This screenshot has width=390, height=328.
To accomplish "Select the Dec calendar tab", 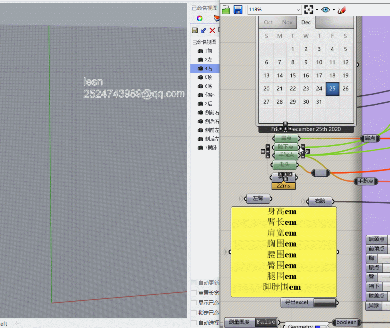I will click(306, 22).
